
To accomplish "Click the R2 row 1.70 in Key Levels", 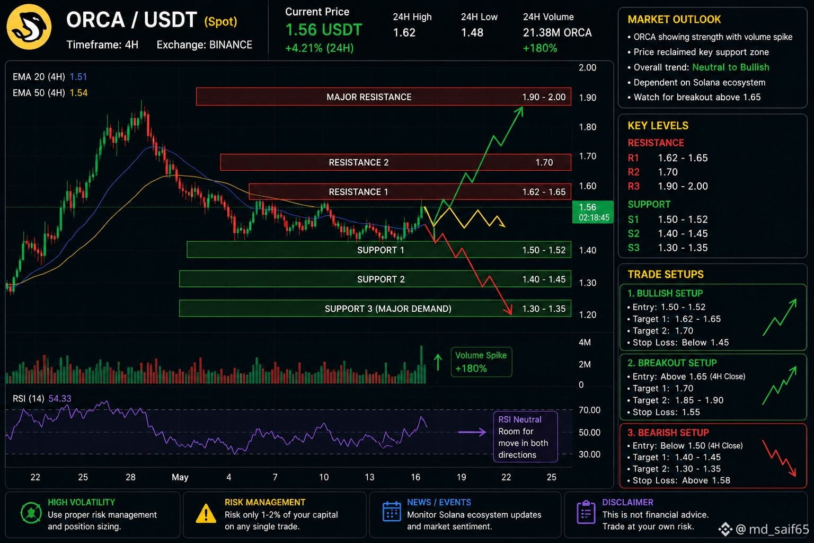I will click(x=653, y=172).
